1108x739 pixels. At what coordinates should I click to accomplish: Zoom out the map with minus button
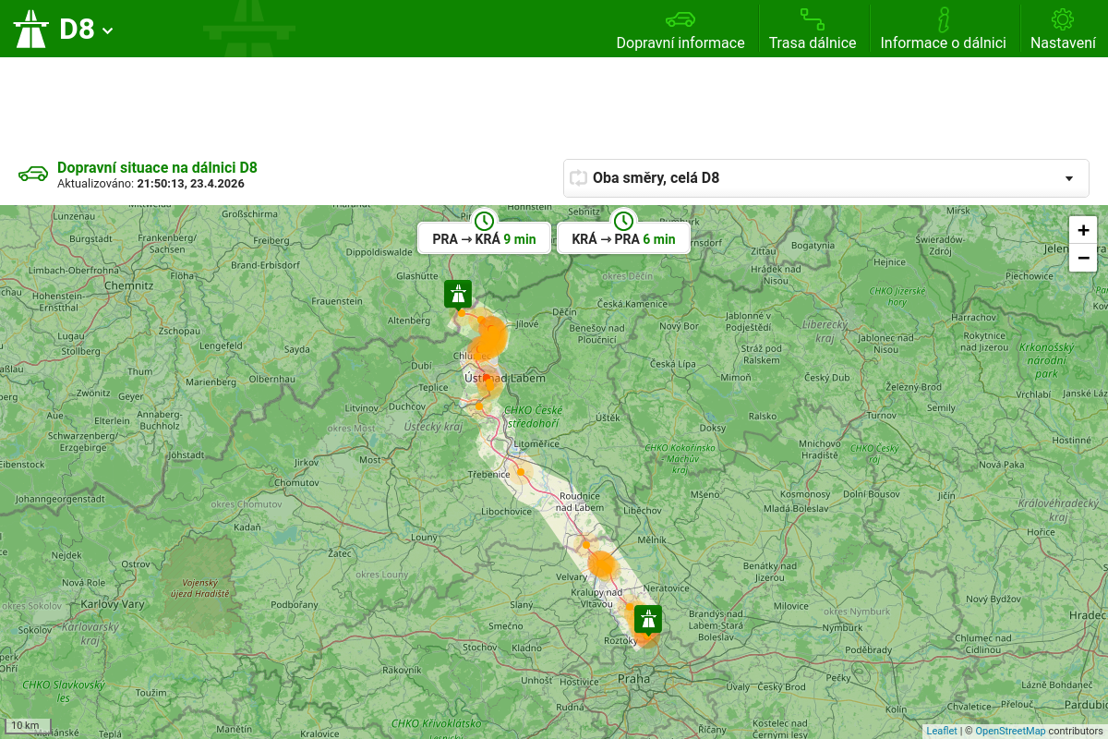(1083, 258)
